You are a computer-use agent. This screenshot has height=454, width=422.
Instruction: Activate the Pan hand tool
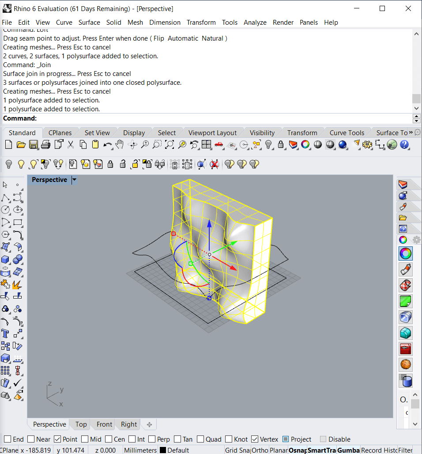(x=120, y=144)
